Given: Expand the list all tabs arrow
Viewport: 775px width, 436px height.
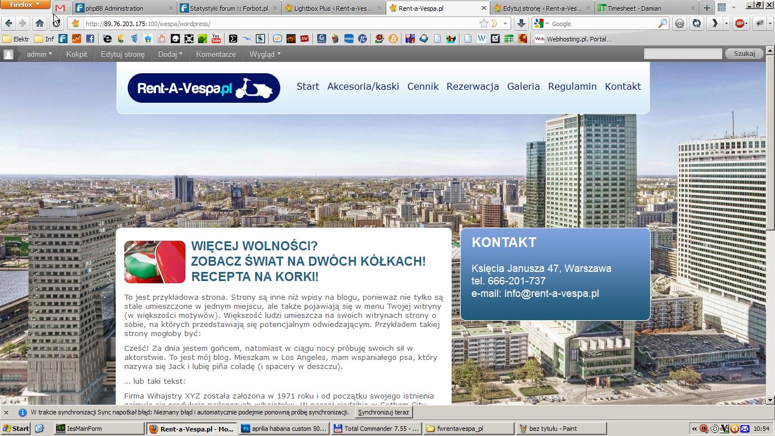Looking at the screenshot, I should (734, 8).
